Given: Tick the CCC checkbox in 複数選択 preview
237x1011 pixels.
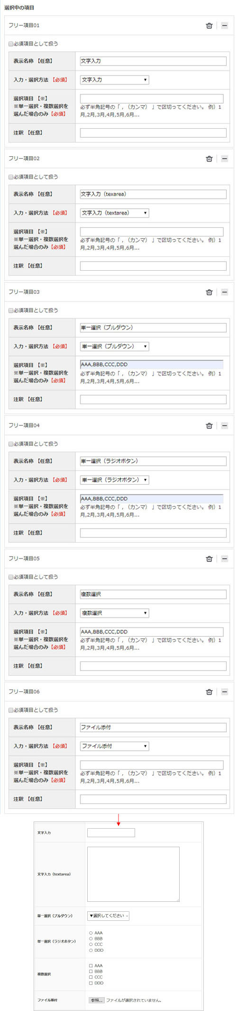Looking at the screenshot, I should (x=91, y=977).
